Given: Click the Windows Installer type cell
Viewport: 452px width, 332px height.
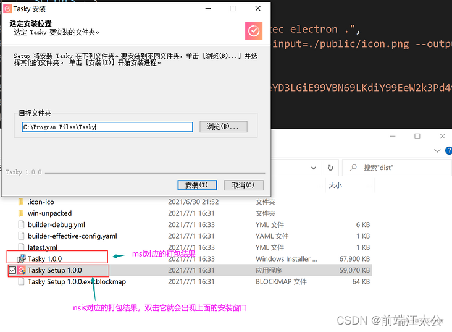Looking at the screenshot, I should 287,258.
